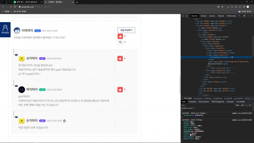
Task: Switch to the Network tab
Action: [x=221, y=16]
